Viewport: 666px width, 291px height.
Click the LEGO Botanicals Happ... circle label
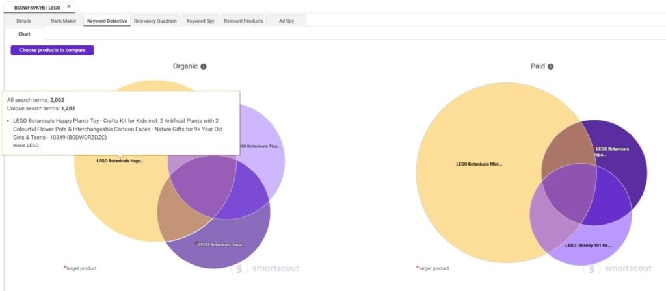[x=120, y=161]
